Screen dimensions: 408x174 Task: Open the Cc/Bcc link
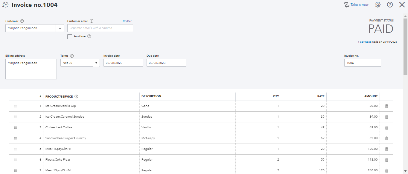(x=127, y=21)
